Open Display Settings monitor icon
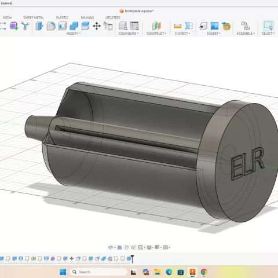This screenshot has height=278, width=278. point(149,247)
